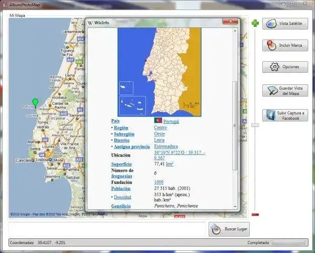
Task: Open the Opciones settings
Action: pyautogui.click(x=285, y=67)
